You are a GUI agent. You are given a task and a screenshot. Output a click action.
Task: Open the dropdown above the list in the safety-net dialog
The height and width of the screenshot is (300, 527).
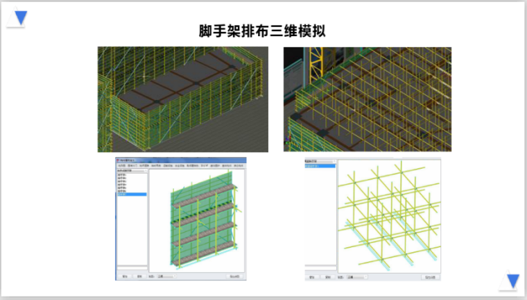[x=132, y=171]
